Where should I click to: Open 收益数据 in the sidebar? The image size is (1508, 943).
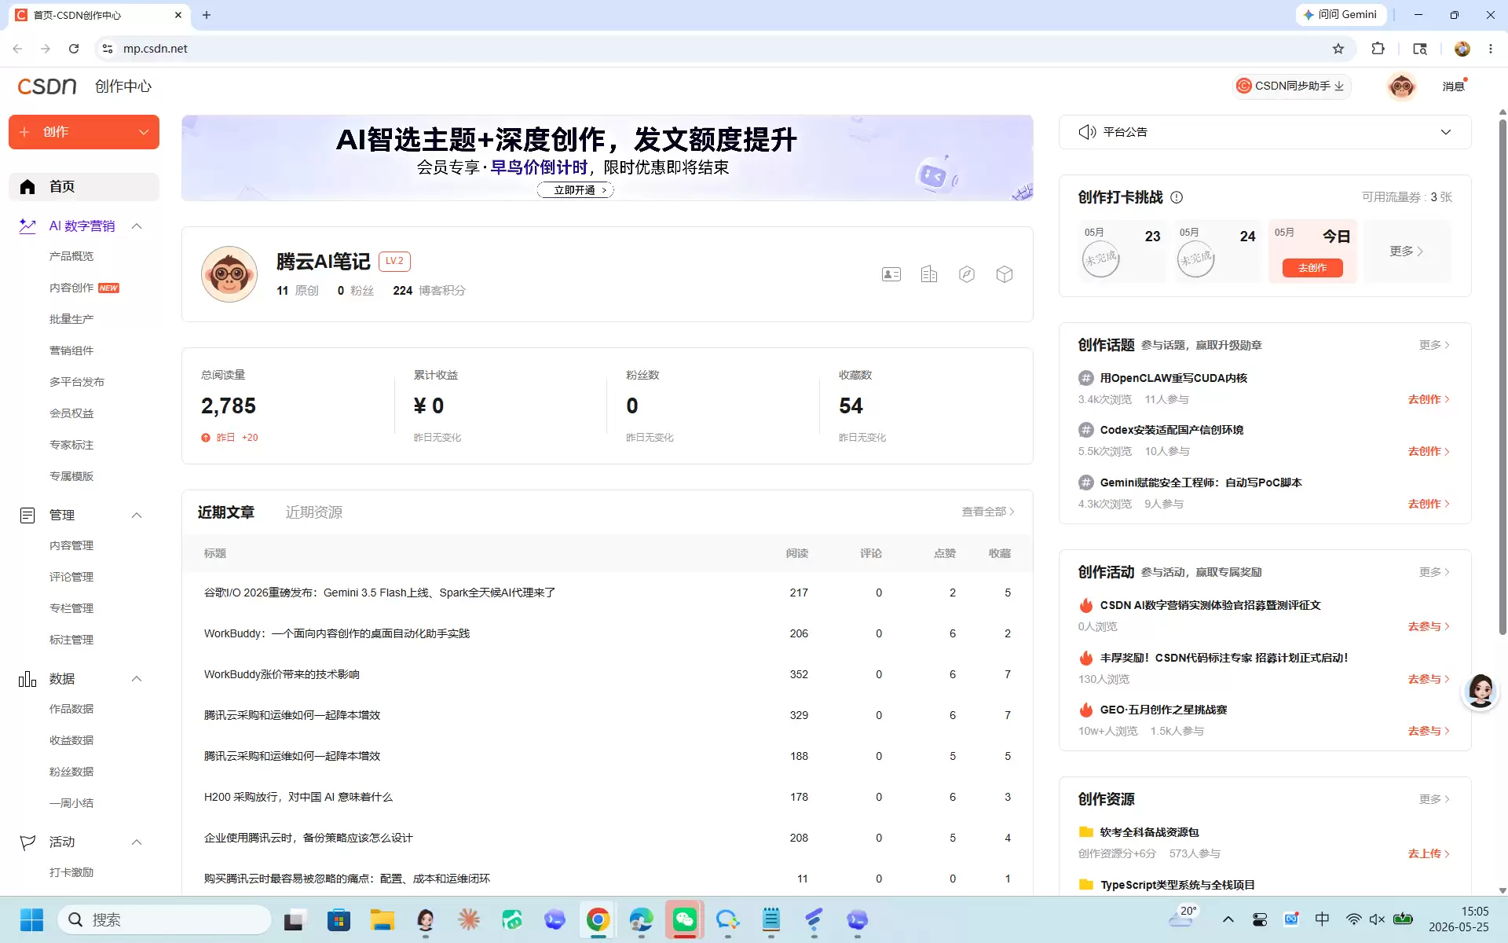pyautogui.click(x=71, y=740)
